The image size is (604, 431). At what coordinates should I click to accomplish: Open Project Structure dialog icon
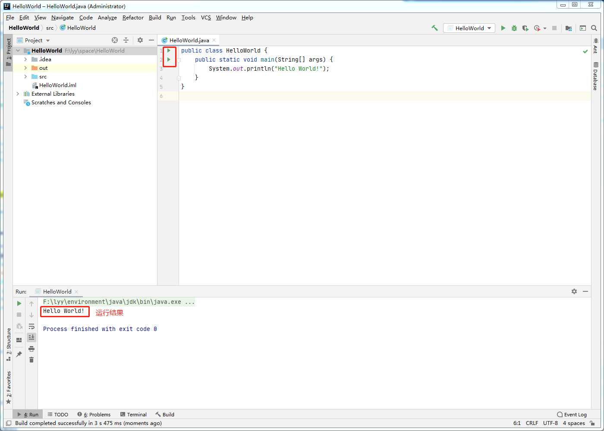pyautogui.click(x=569, y=28)
